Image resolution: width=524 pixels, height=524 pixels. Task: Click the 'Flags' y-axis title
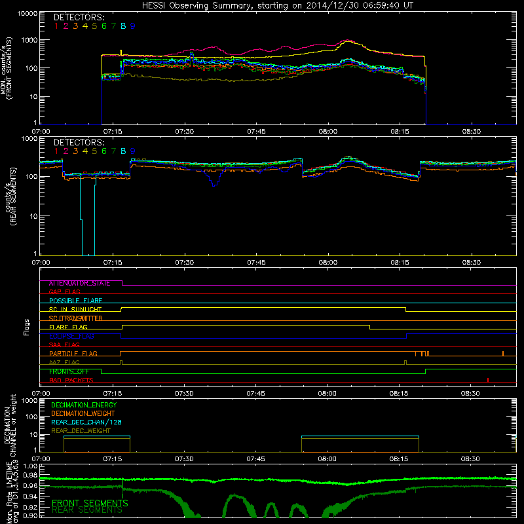(x=27, y=327)
